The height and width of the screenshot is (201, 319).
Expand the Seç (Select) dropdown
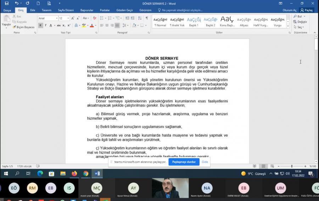point(300,27)
